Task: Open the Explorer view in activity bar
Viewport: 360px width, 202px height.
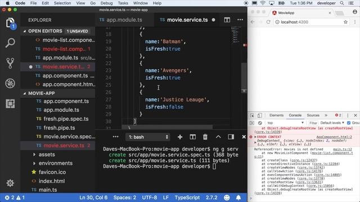Action: click(10, 23)
